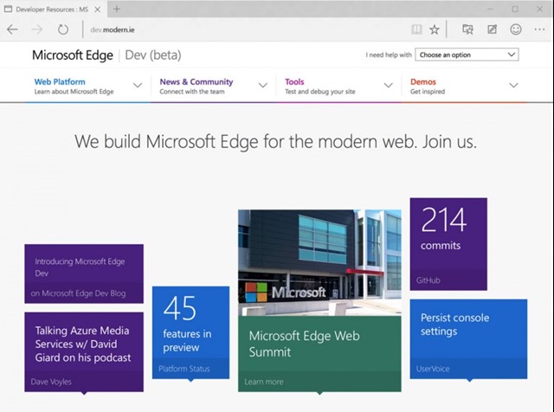The image size is (554, 412).
Task: Open the 45 features in preview tile
Action: pyautogui.click(x=190, y=332)
